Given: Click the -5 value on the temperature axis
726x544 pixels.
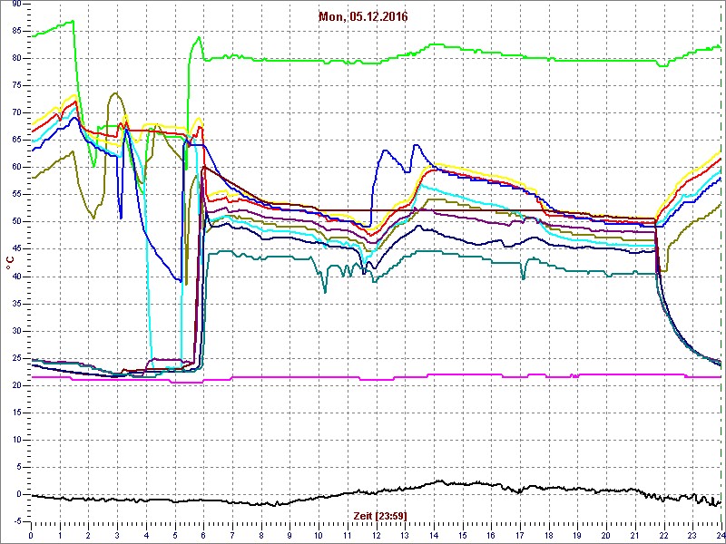Looking at the screenshot, I should tap(16, 521).
